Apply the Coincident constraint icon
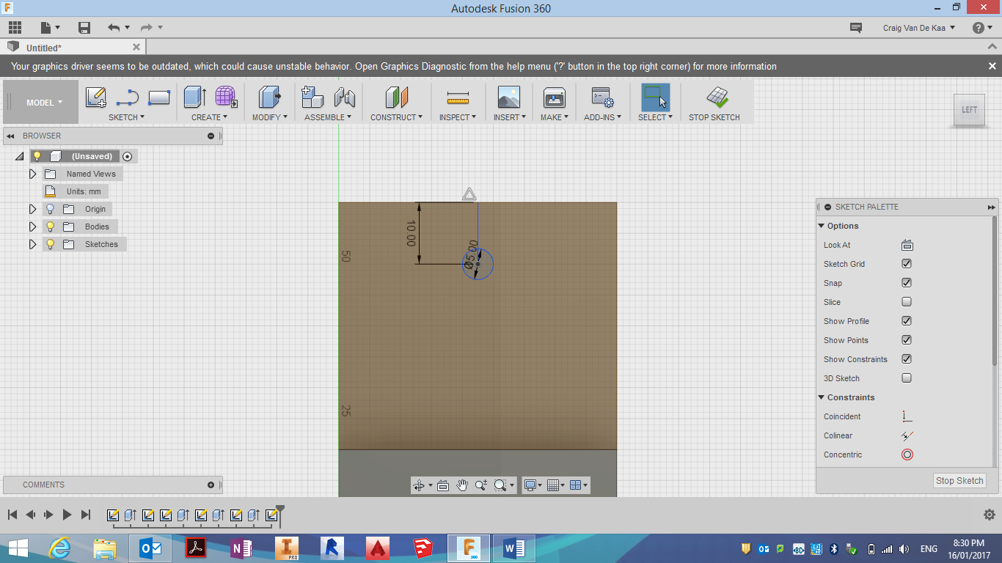1002x563 pixels. (x=907, y=416)
